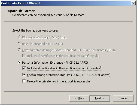The image size is (137, 105).
Task: Uncheck include all certificates checkbox under PKCS #12
Action: [24, 68]
